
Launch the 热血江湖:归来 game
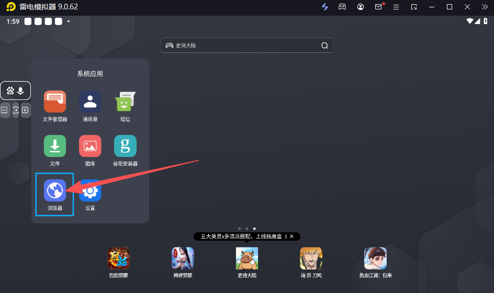pyautogui.click(x=375, y=258)
